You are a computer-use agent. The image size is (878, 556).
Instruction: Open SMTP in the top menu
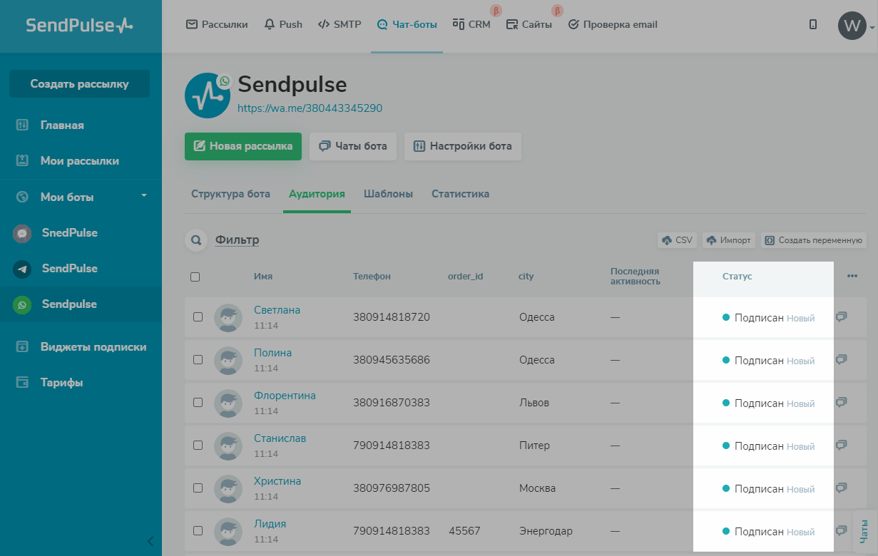point(340,24)
